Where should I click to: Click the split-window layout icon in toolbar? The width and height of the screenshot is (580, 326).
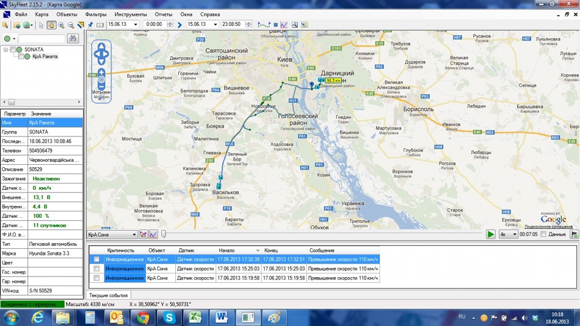point(100,25)
